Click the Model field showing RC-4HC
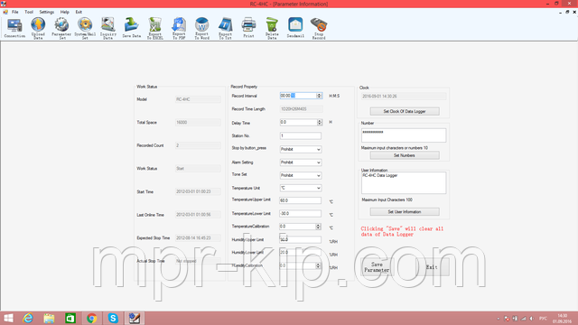 (198, 99)
